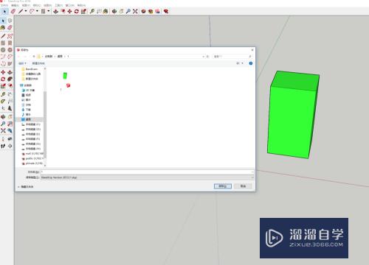Click the file name input field
The width and height of the screenshot is (369, 265).
pos(147,172)
